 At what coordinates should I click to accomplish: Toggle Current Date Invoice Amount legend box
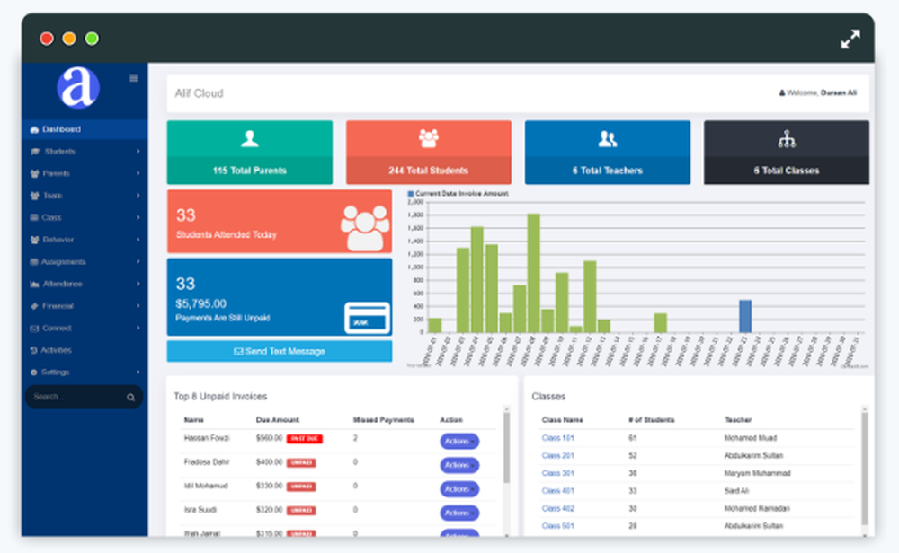[x=411, y=194]
